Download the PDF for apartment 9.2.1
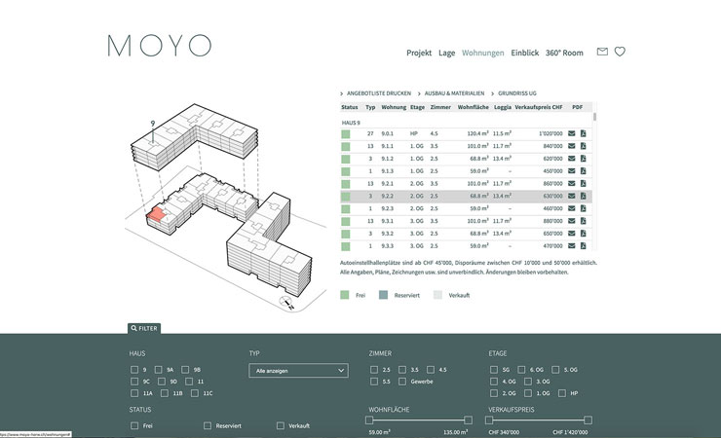The width and height of the screenshot is (721, 438). 584,183
